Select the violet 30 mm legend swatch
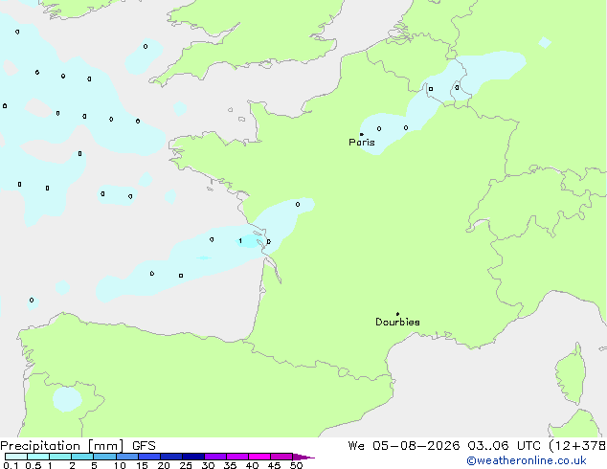607x469 pixels. [x=215, y=457]
